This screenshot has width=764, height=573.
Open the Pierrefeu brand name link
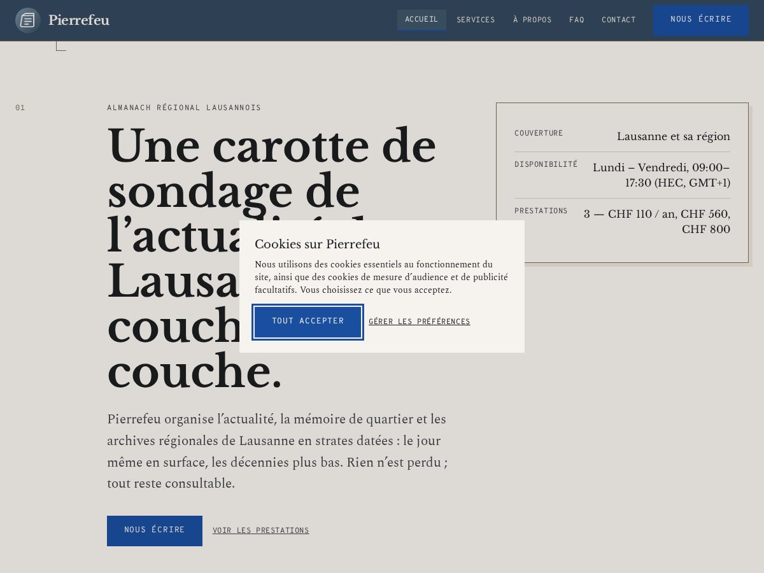pos(79,20)
